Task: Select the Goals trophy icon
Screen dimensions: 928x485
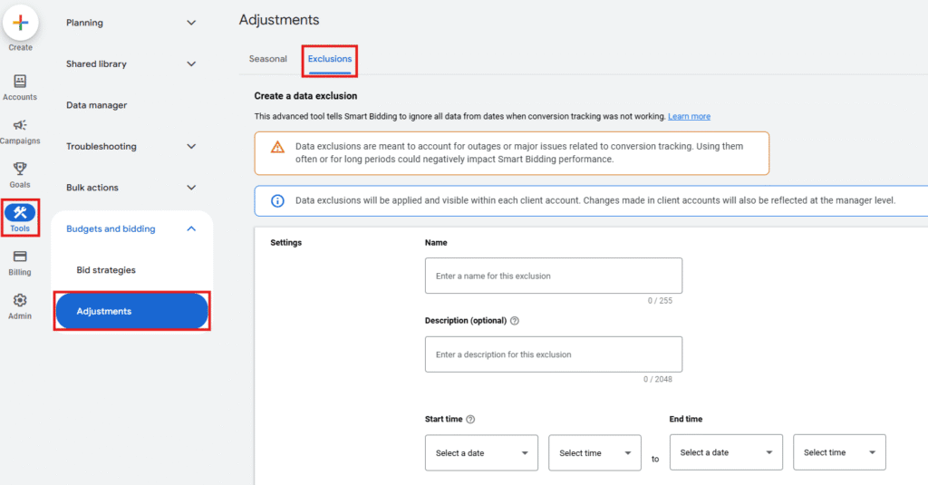Action: click(x=20, y=169)
